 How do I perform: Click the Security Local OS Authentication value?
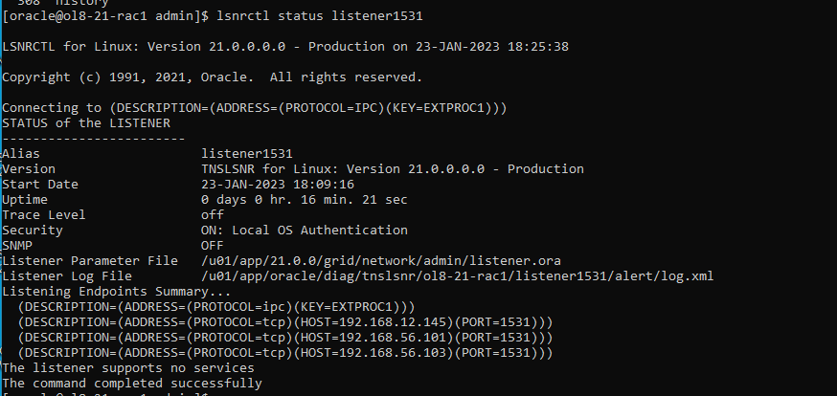pyautogui.click(x=305, y=231)
